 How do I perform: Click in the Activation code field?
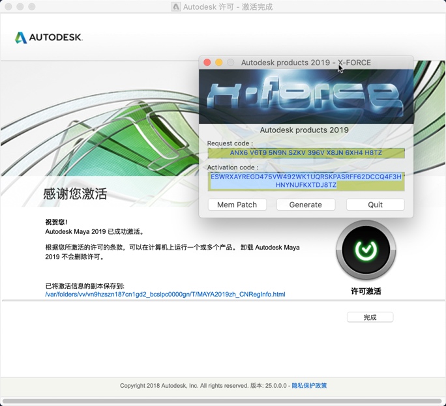[x=306, y=181]
